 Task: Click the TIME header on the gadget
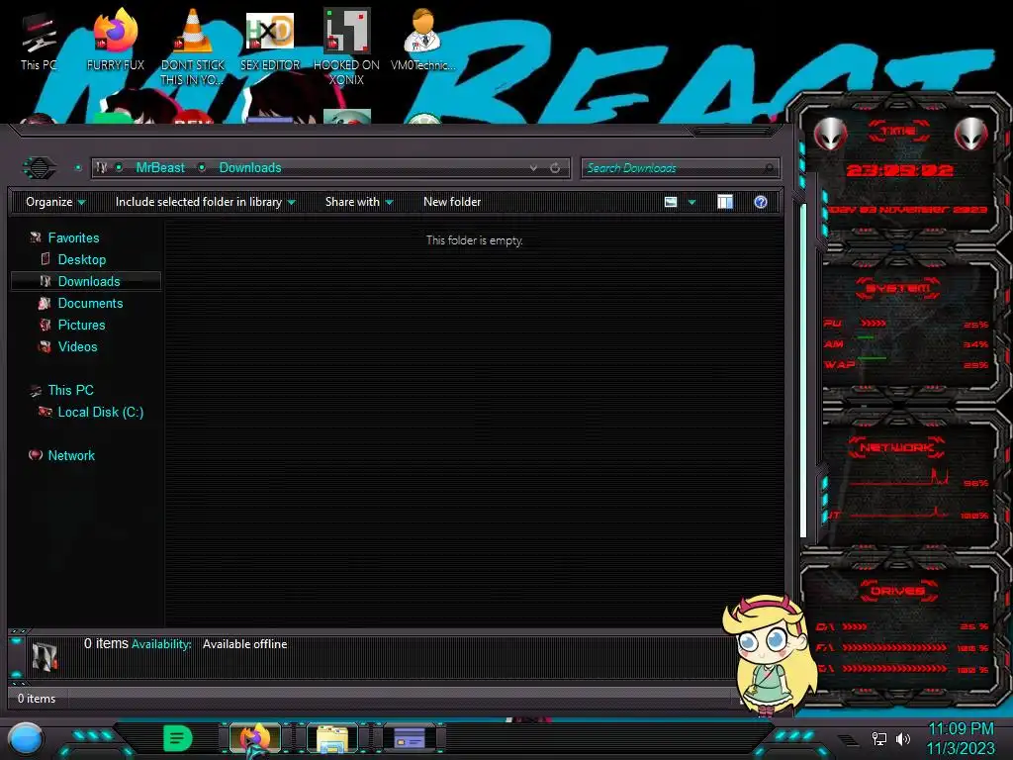898,132
